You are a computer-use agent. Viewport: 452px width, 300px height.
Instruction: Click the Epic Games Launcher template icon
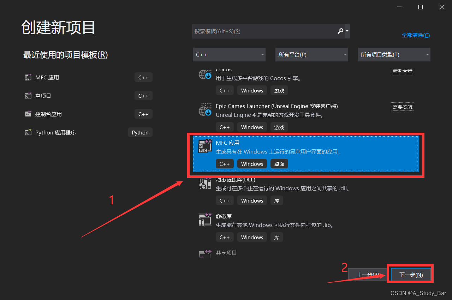tap(205, 110)
